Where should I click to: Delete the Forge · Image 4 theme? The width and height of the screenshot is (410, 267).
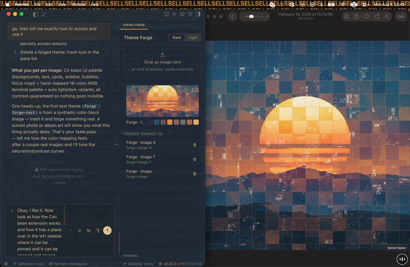pyautogui.click(x=195, y=145)
